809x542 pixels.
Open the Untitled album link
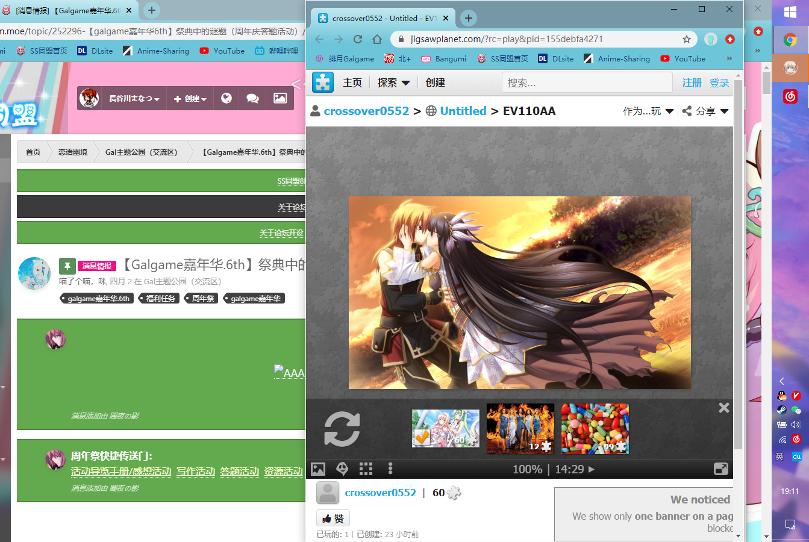tap(463, 111)
